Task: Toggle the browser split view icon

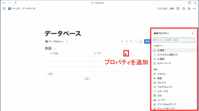Action: [x=195, y=3]
